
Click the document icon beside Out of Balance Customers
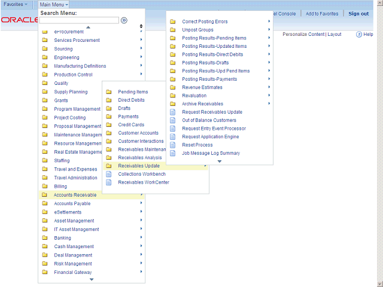pyautogui.click(x=173, y=120)
